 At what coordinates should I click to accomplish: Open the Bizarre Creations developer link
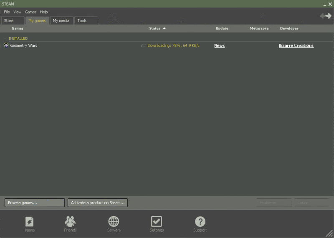296,46
